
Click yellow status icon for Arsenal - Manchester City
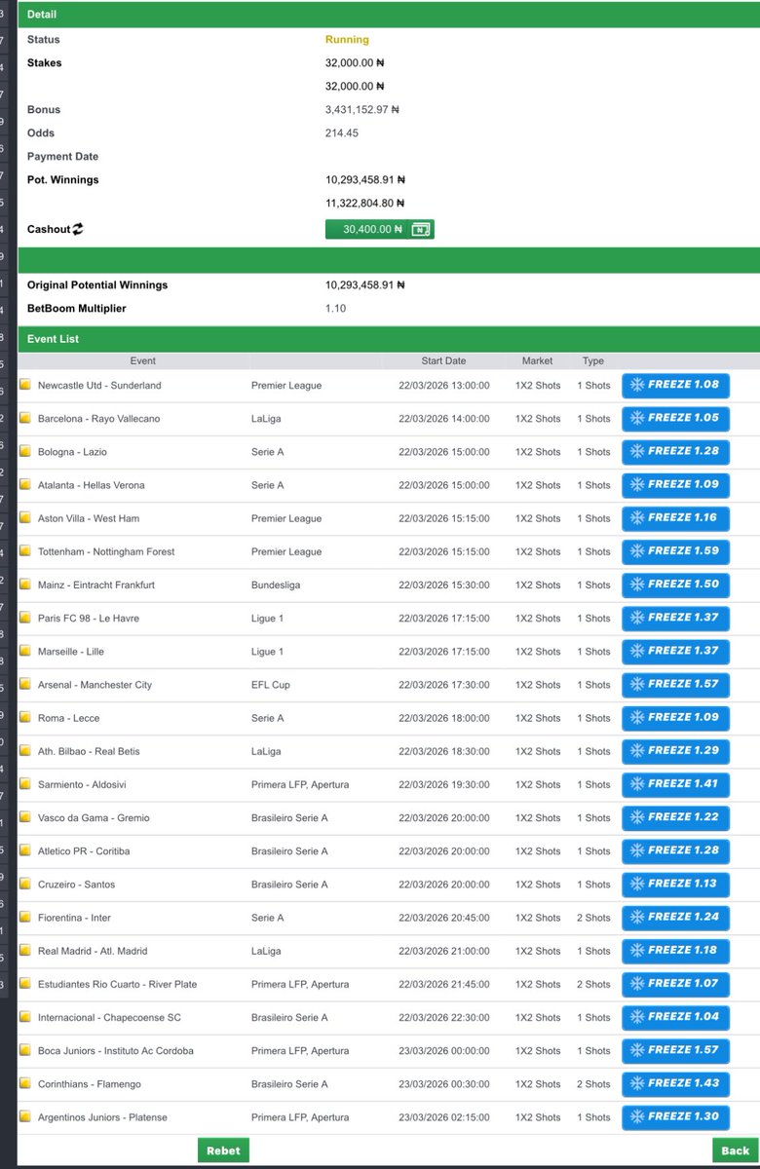(25, 685)
